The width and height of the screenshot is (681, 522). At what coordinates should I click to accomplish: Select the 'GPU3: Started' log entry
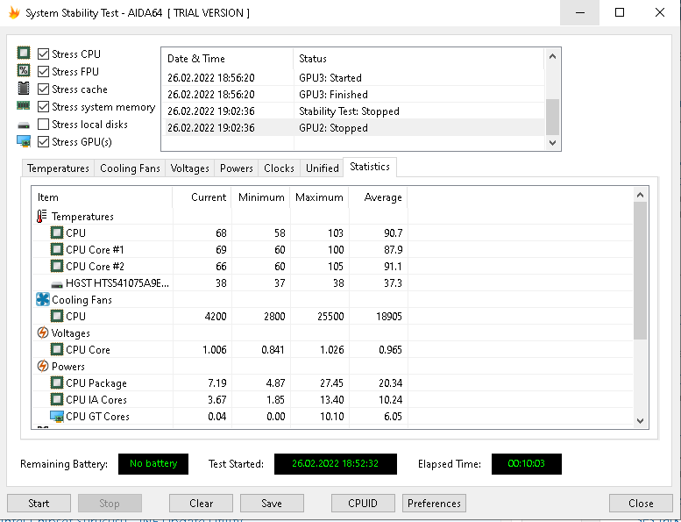(353, 78)
